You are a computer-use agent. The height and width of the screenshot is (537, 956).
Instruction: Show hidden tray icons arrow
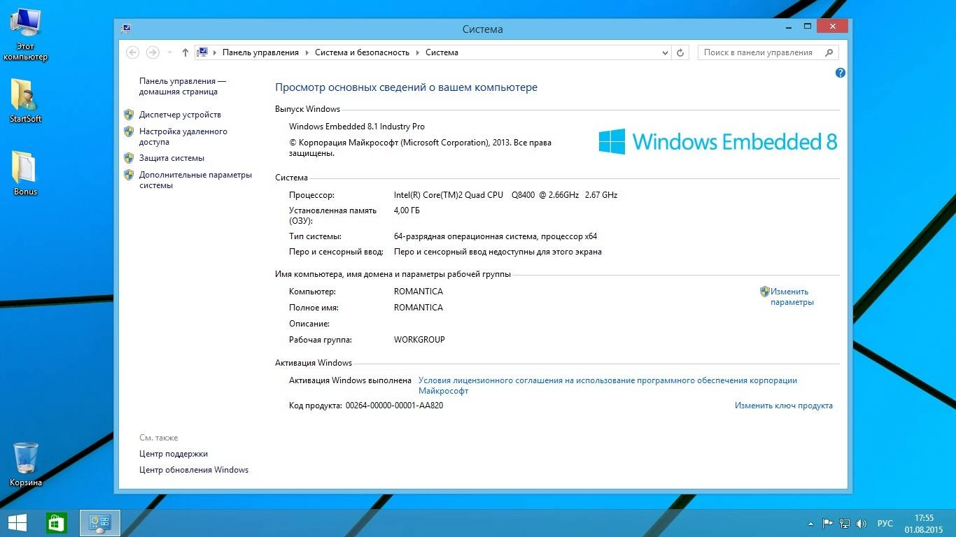(811, 523)
